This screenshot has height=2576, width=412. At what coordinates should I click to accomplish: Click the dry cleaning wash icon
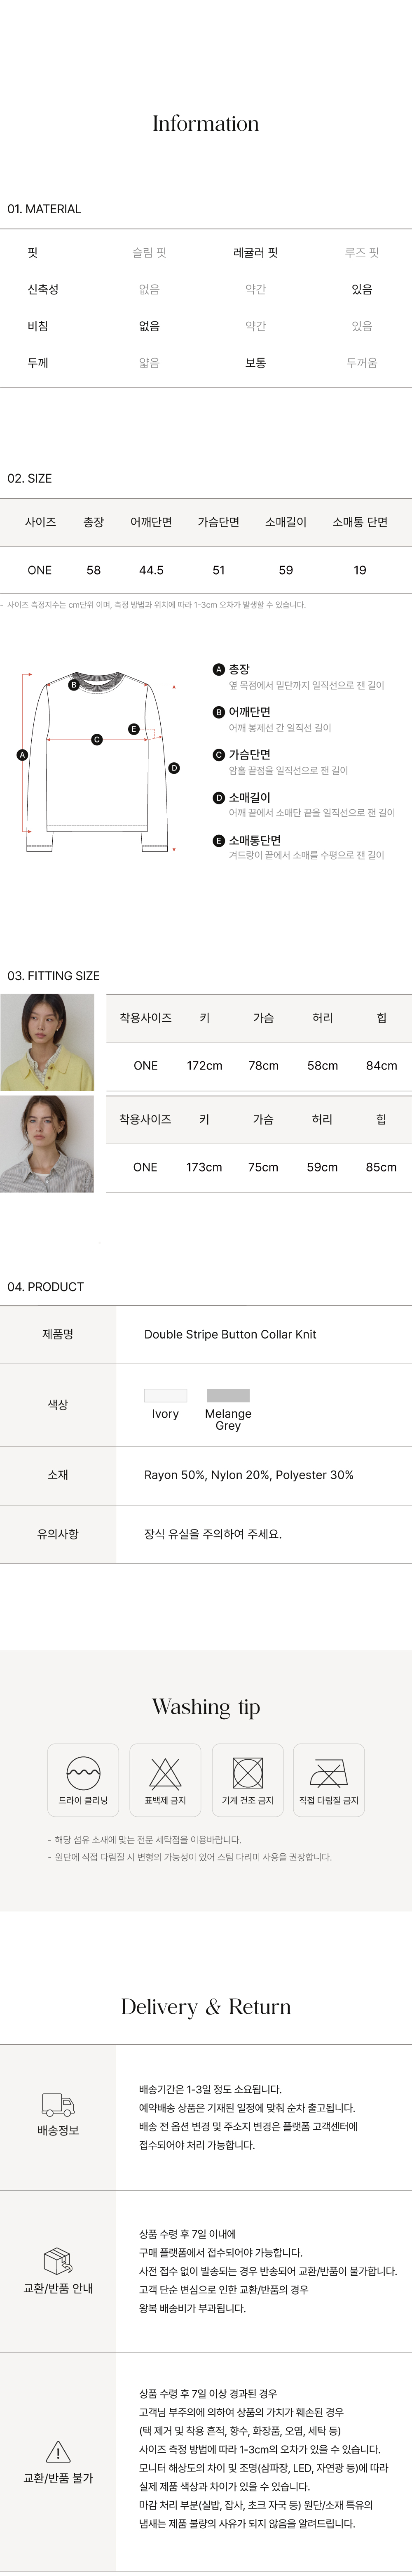click(83, 1772)
